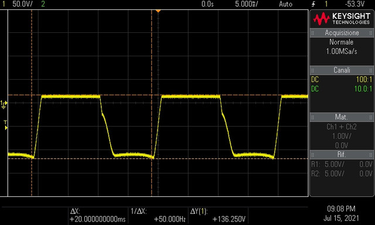Open the Mat. panel header

pyautogui.click(x=342, y=117)
